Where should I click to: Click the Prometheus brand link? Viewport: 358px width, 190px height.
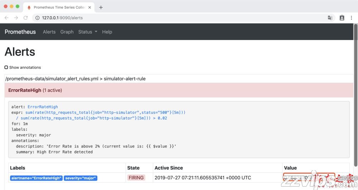tap(20, 32)
